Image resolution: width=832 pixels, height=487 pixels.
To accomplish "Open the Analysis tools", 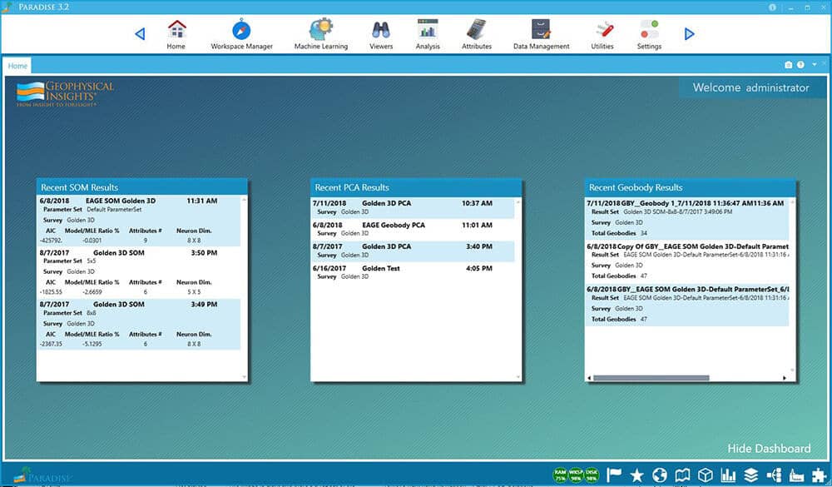I will pyautogui.click(x=428, y=34).
